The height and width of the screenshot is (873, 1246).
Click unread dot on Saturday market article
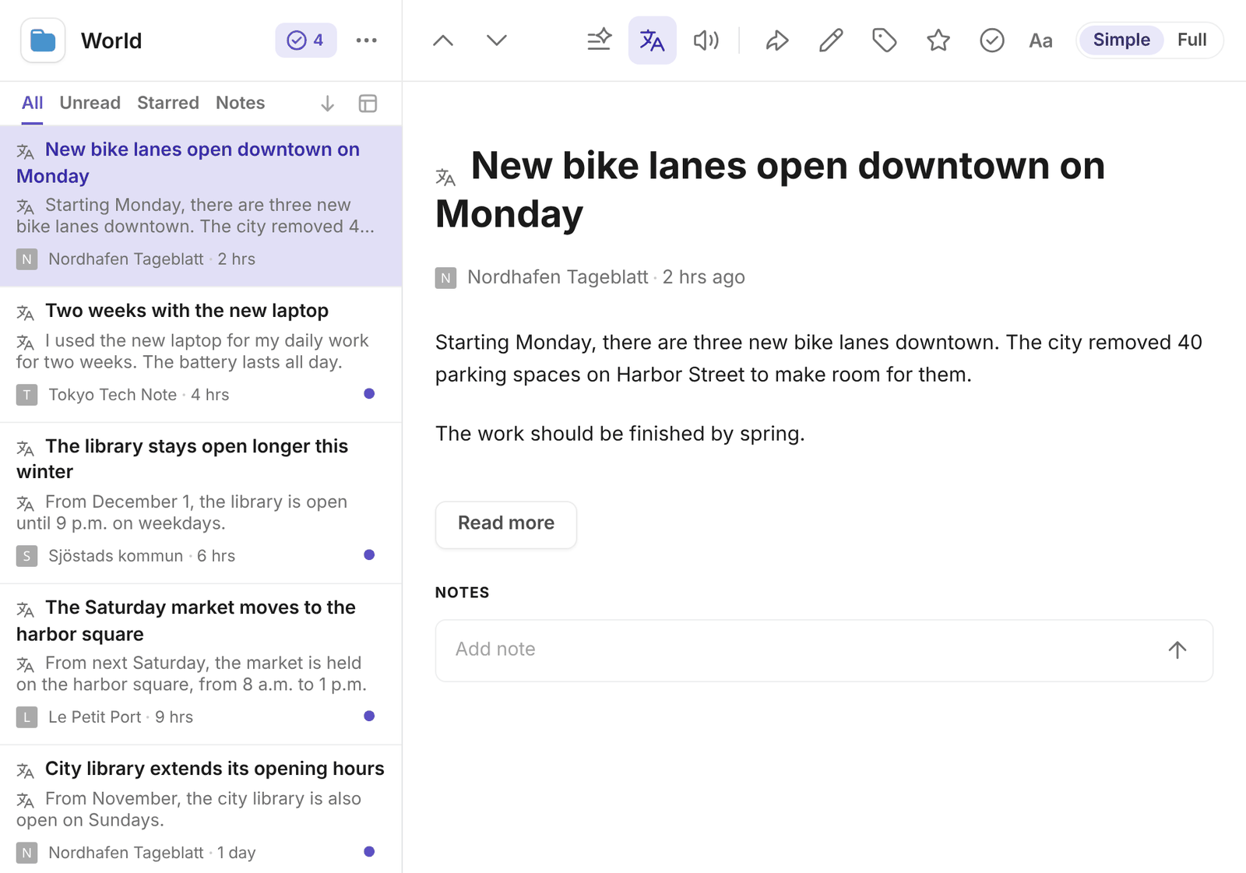click(x=369, y=716)
